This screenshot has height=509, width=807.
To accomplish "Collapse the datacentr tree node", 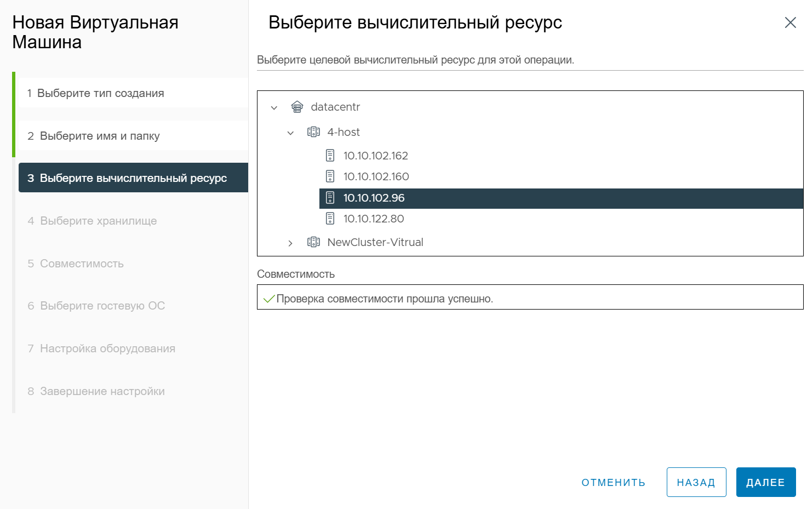I will tap(274, 107).
